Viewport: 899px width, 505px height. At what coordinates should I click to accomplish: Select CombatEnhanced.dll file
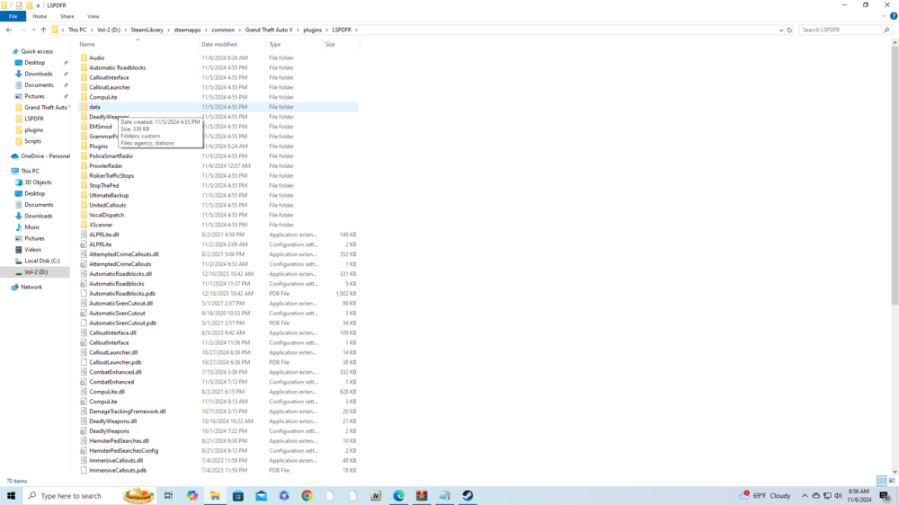click(115, 372)
